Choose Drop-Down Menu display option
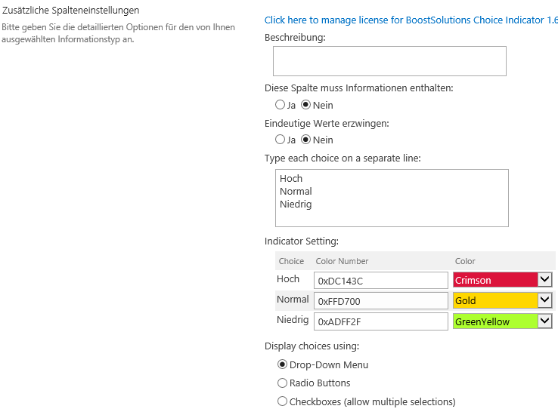Screen dimensions: 558x412 tap(282, 364)
